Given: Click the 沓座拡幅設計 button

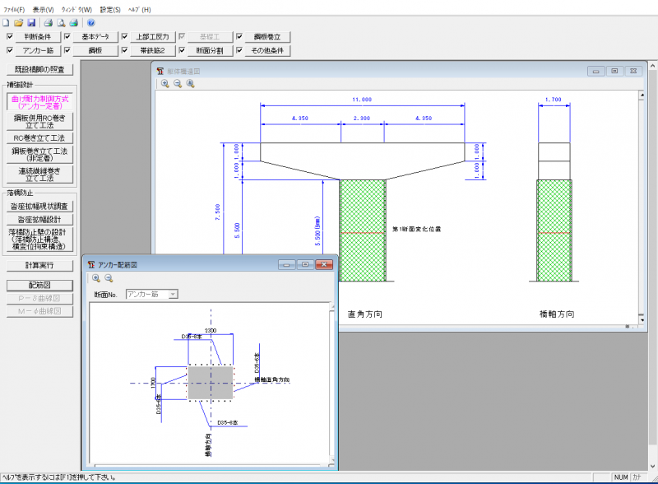Looking at the screenshot, I should (x=39, y=219).
